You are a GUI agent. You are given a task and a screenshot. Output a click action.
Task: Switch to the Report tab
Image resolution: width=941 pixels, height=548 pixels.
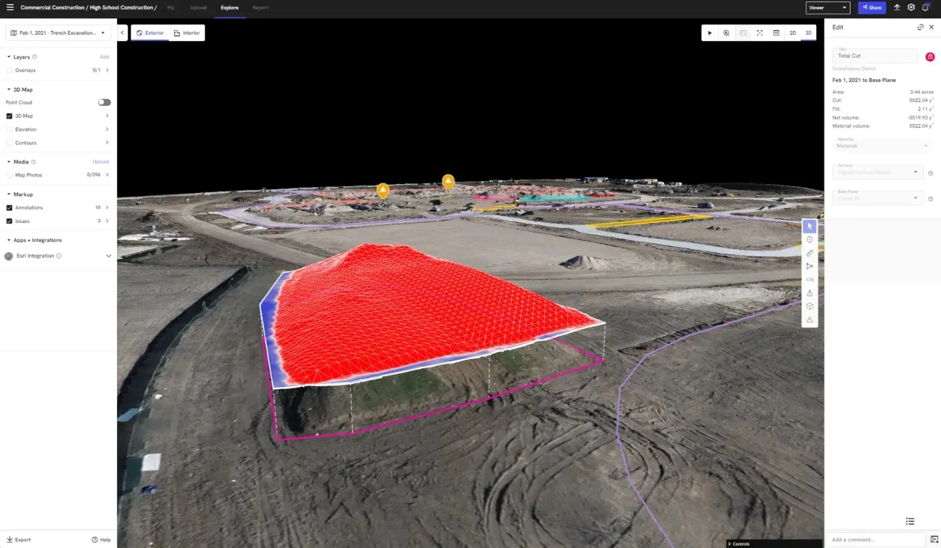[x=260, y=8]
